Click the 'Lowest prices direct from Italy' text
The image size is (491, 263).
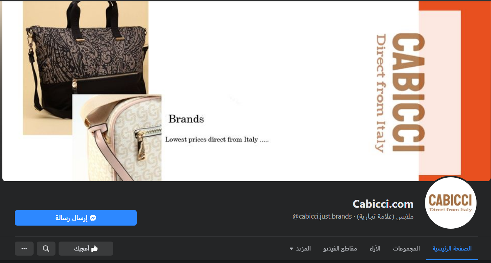(217, 139)
